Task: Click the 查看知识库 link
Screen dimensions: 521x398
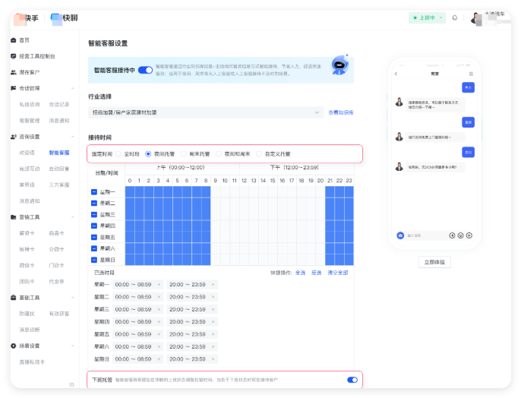Action: point(341,112)
